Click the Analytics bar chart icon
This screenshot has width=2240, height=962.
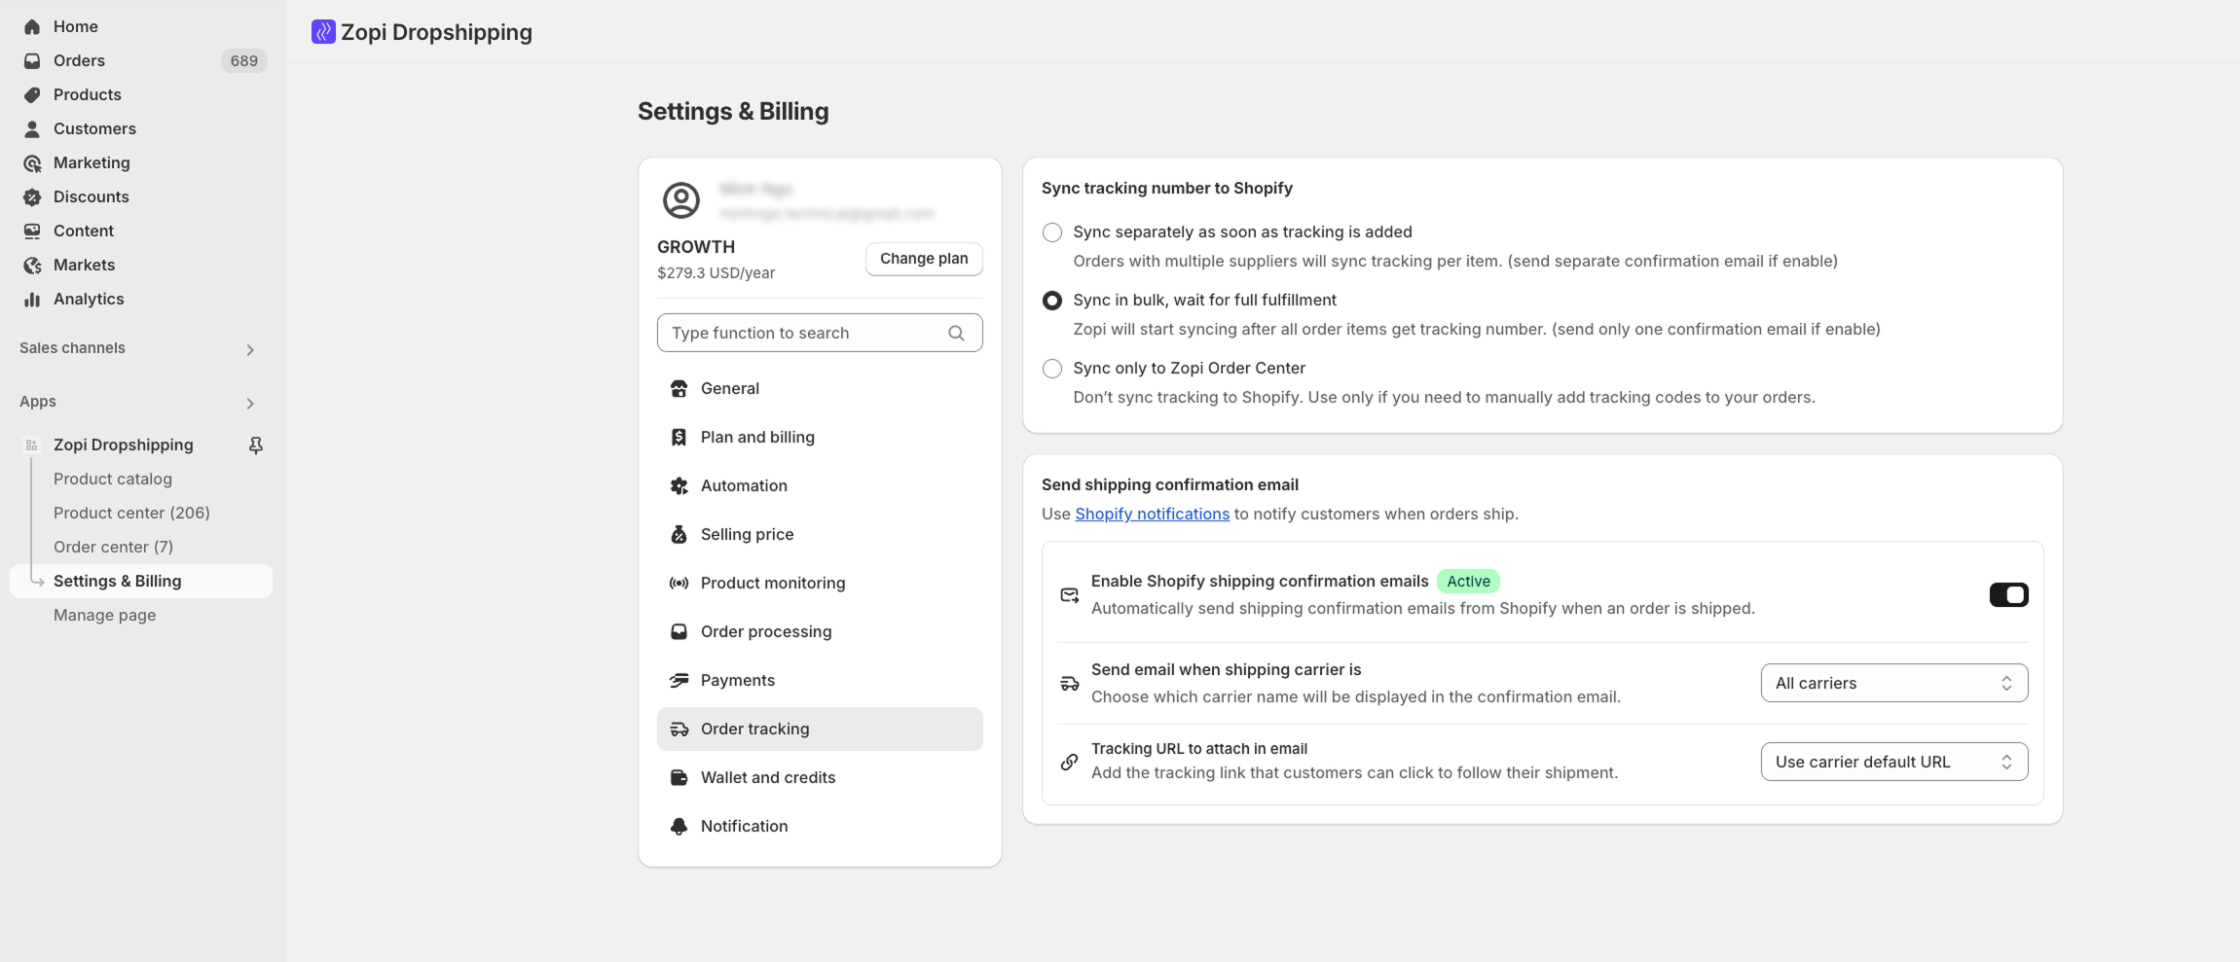click(x=32, y=300)
